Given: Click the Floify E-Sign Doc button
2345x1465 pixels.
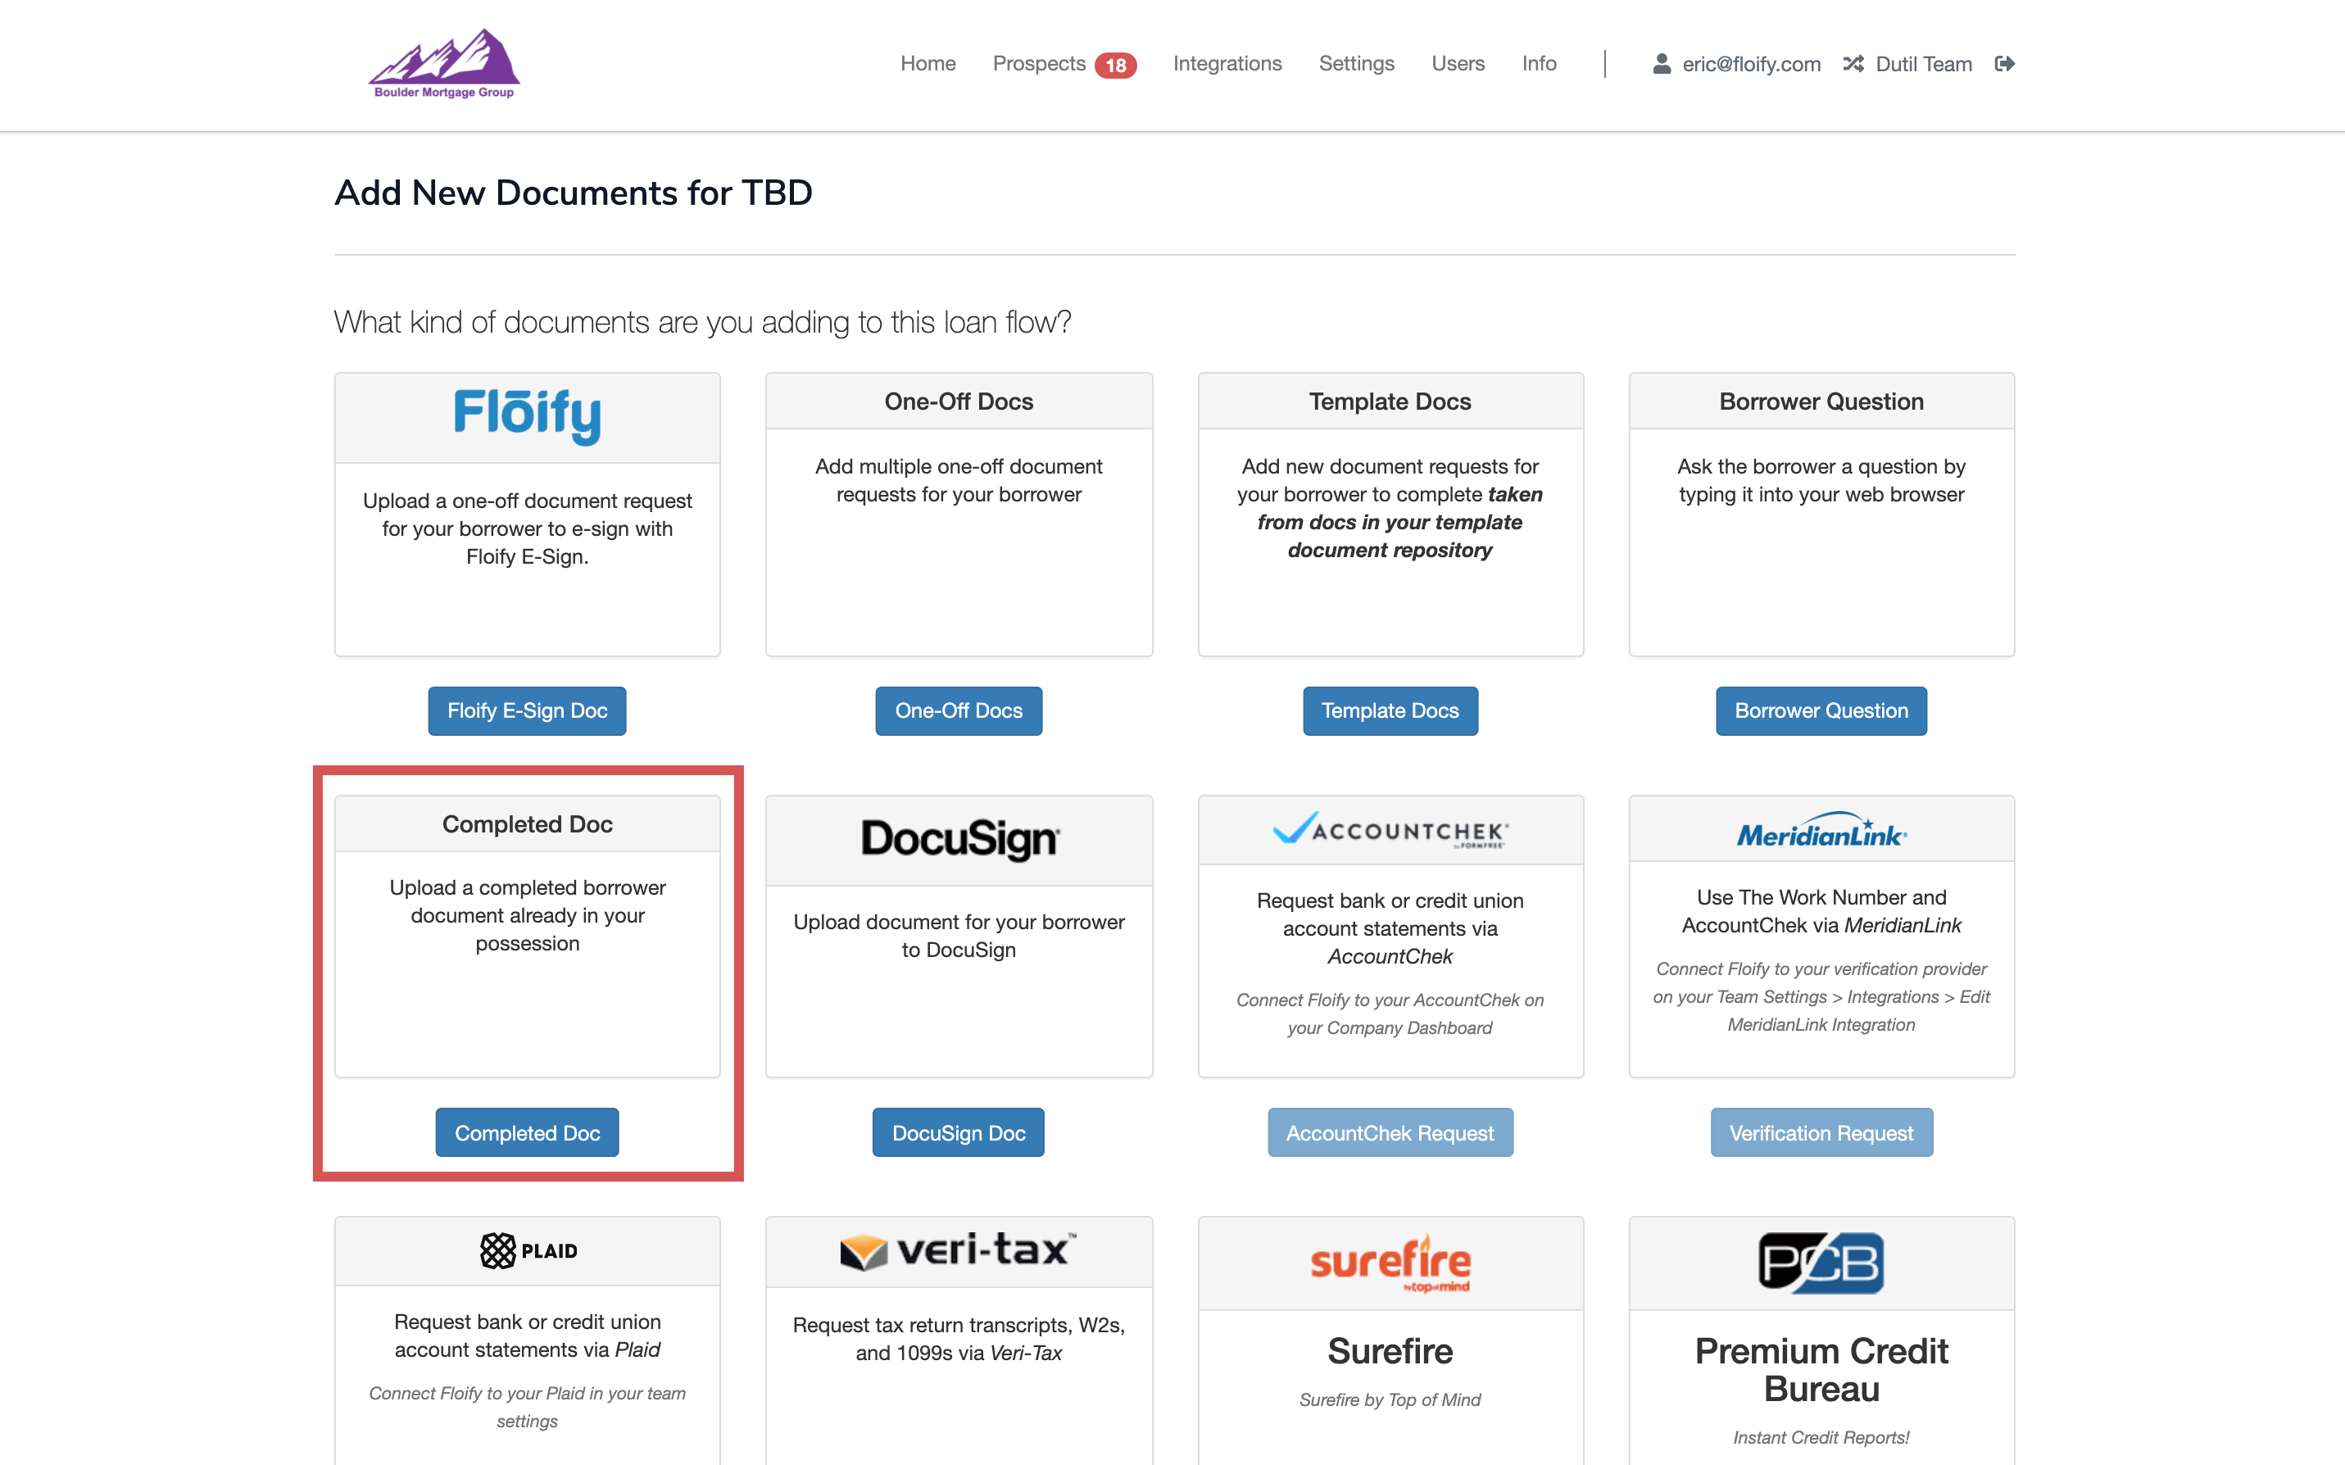Looking at the screenshot, I should click(x=527, y=710).
